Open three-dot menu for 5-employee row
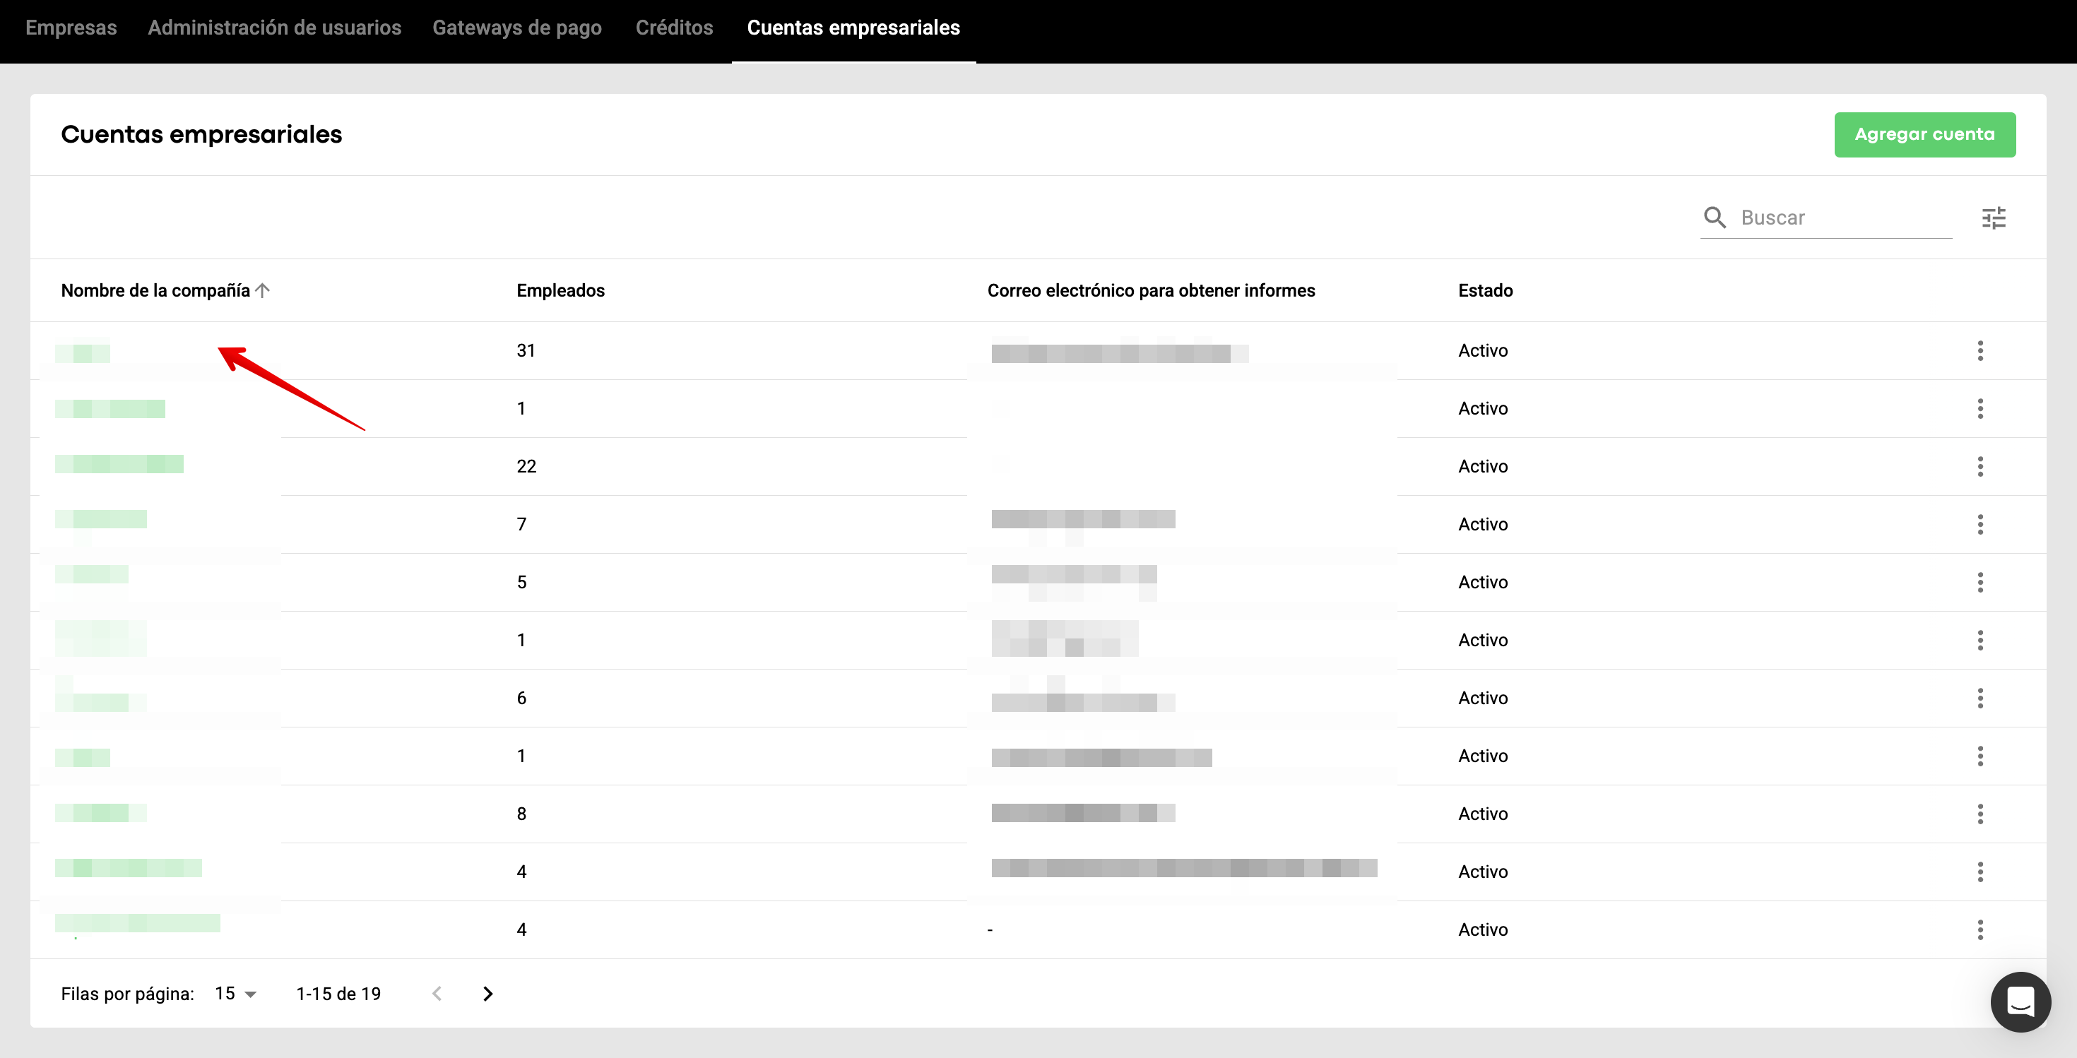 1980,583
